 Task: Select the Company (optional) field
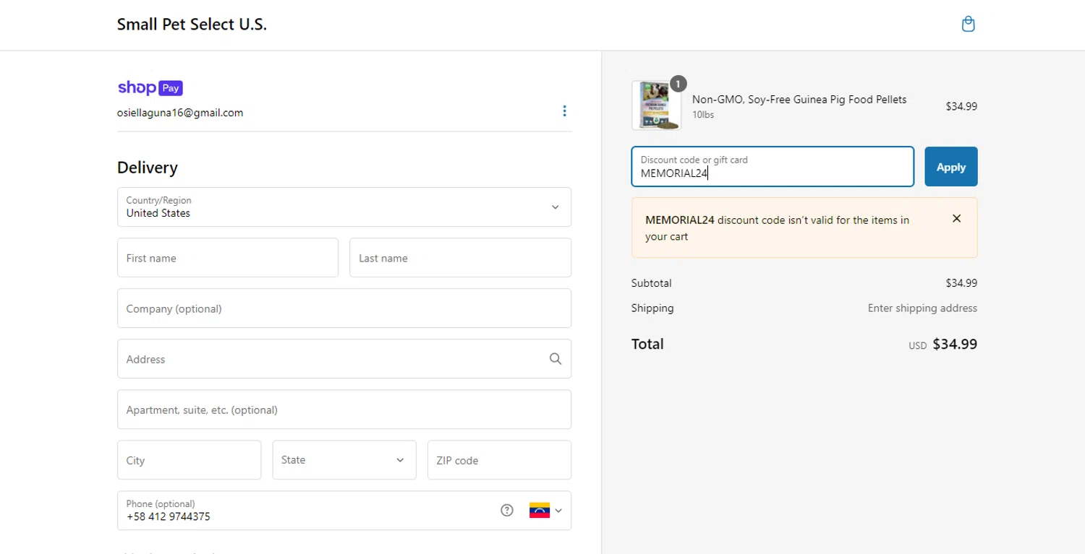pyautogui.click(x=344, y=308)
